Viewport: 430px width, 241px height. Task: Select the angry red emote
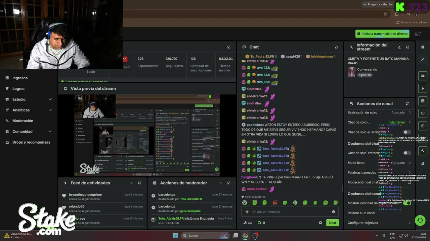pyautogui.click(x=275, y=203)
